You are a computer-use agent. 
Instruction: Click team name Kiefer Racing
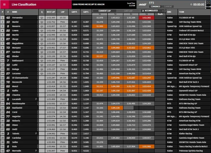186,133
